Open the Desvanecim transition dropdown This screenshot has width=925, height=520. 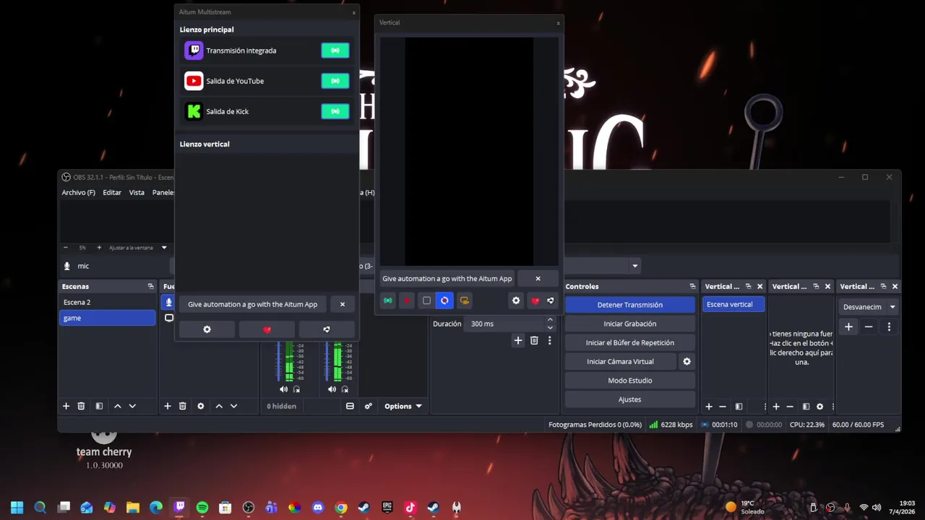pyautogui.click(x=869, y=307)
